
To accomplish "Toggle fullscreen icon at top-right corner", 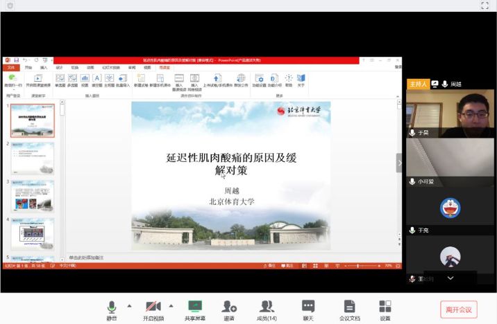I will click(485, 6).
